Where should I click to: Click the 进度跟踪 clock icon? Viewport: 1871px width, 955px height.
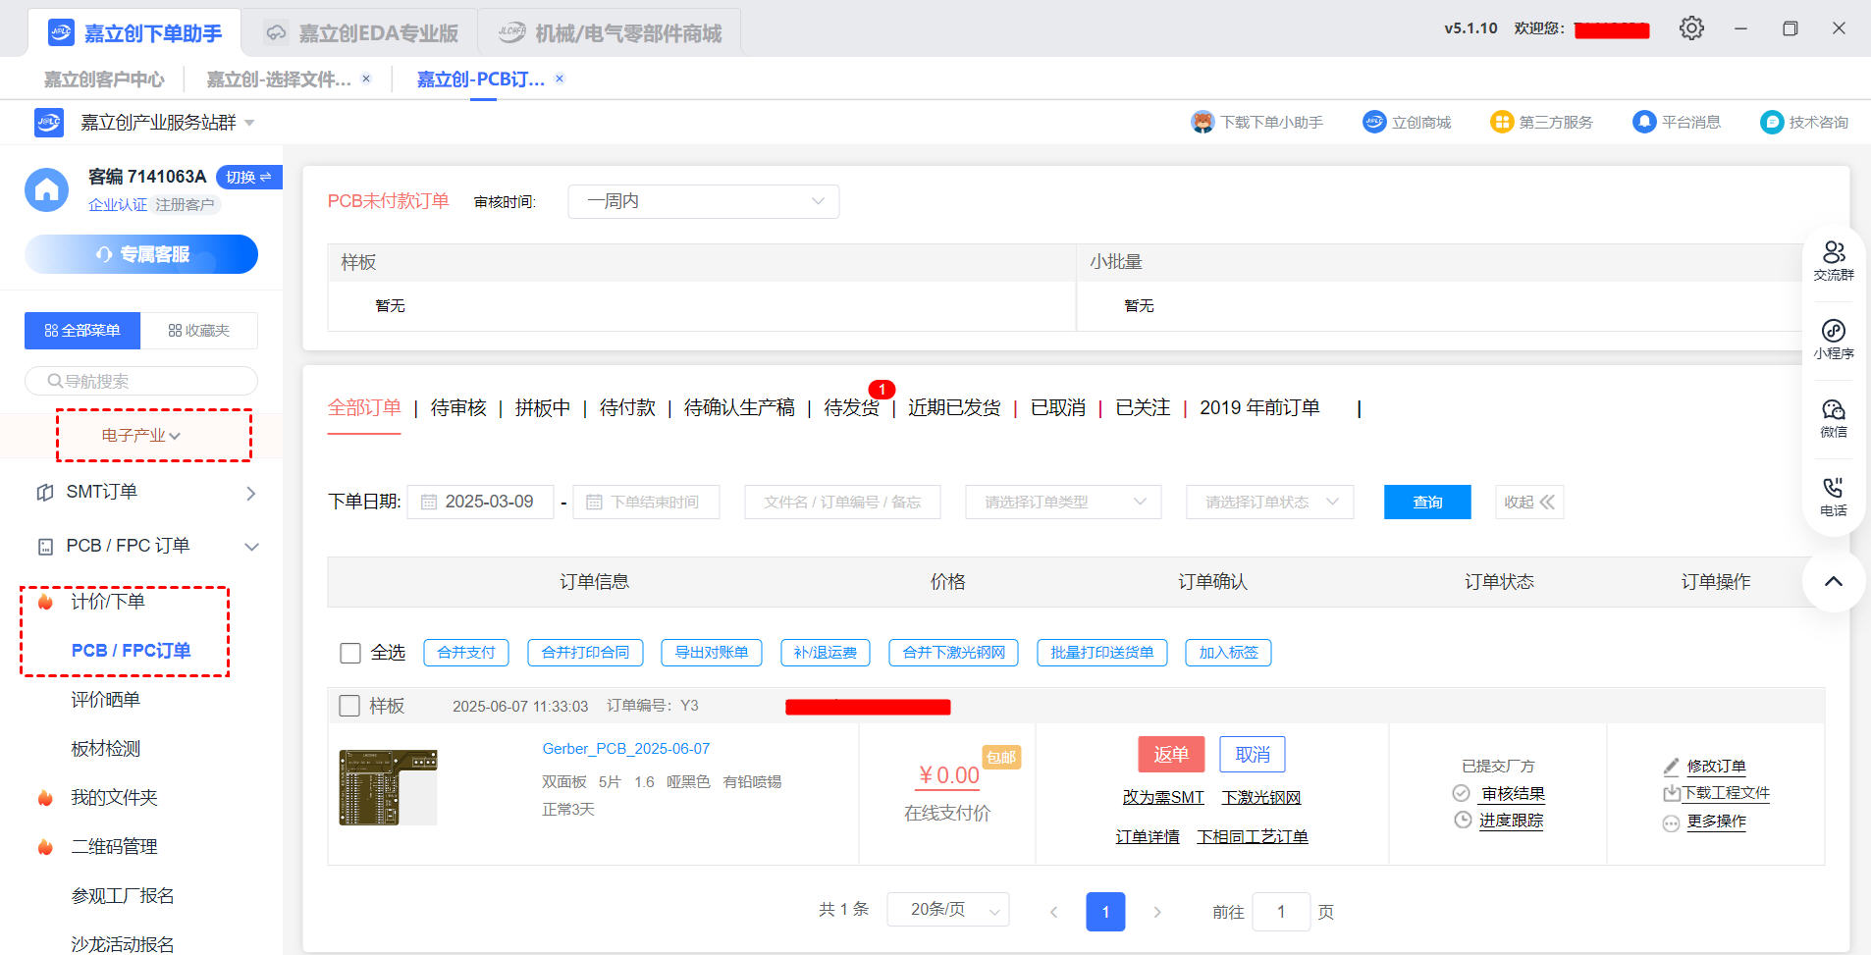tap(1463, 820)
